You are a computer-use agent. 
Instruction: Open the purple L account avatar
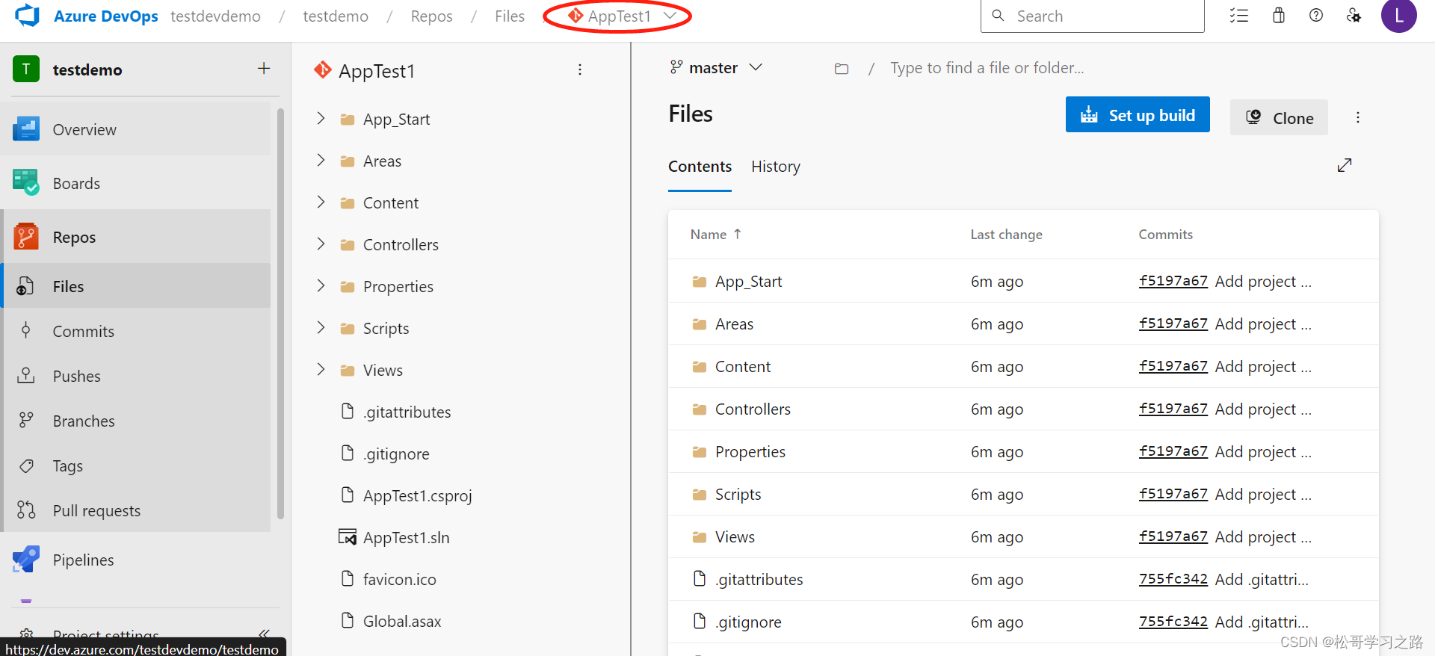pos(1399,16)
